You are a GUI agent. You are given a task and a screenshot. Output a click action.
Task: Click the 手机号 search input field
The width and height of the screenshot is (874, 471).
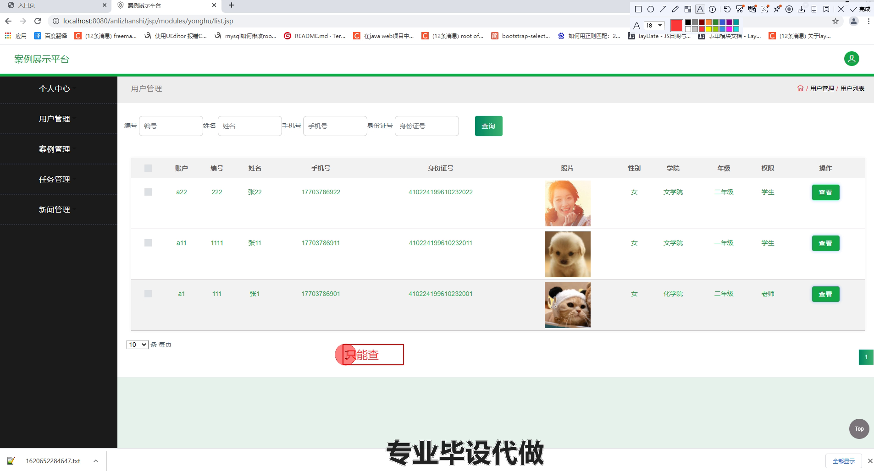point(335,126)
